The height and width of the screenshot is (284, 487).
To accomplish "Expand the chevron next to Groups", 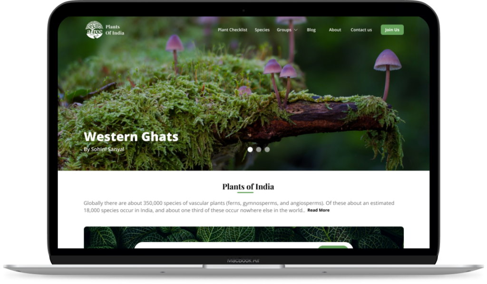I will click(x=296, y=30).
